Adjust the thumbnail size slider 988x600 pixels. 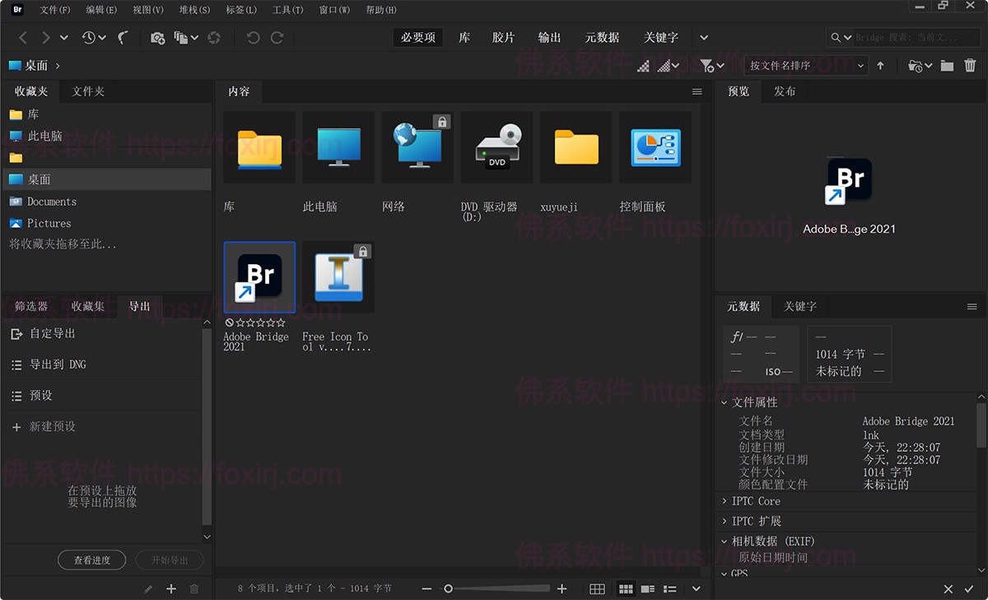(449, 588)
